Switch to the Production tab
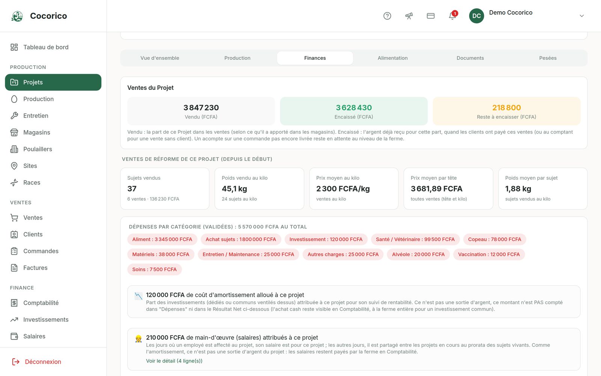601x376 pixels. 237,58
